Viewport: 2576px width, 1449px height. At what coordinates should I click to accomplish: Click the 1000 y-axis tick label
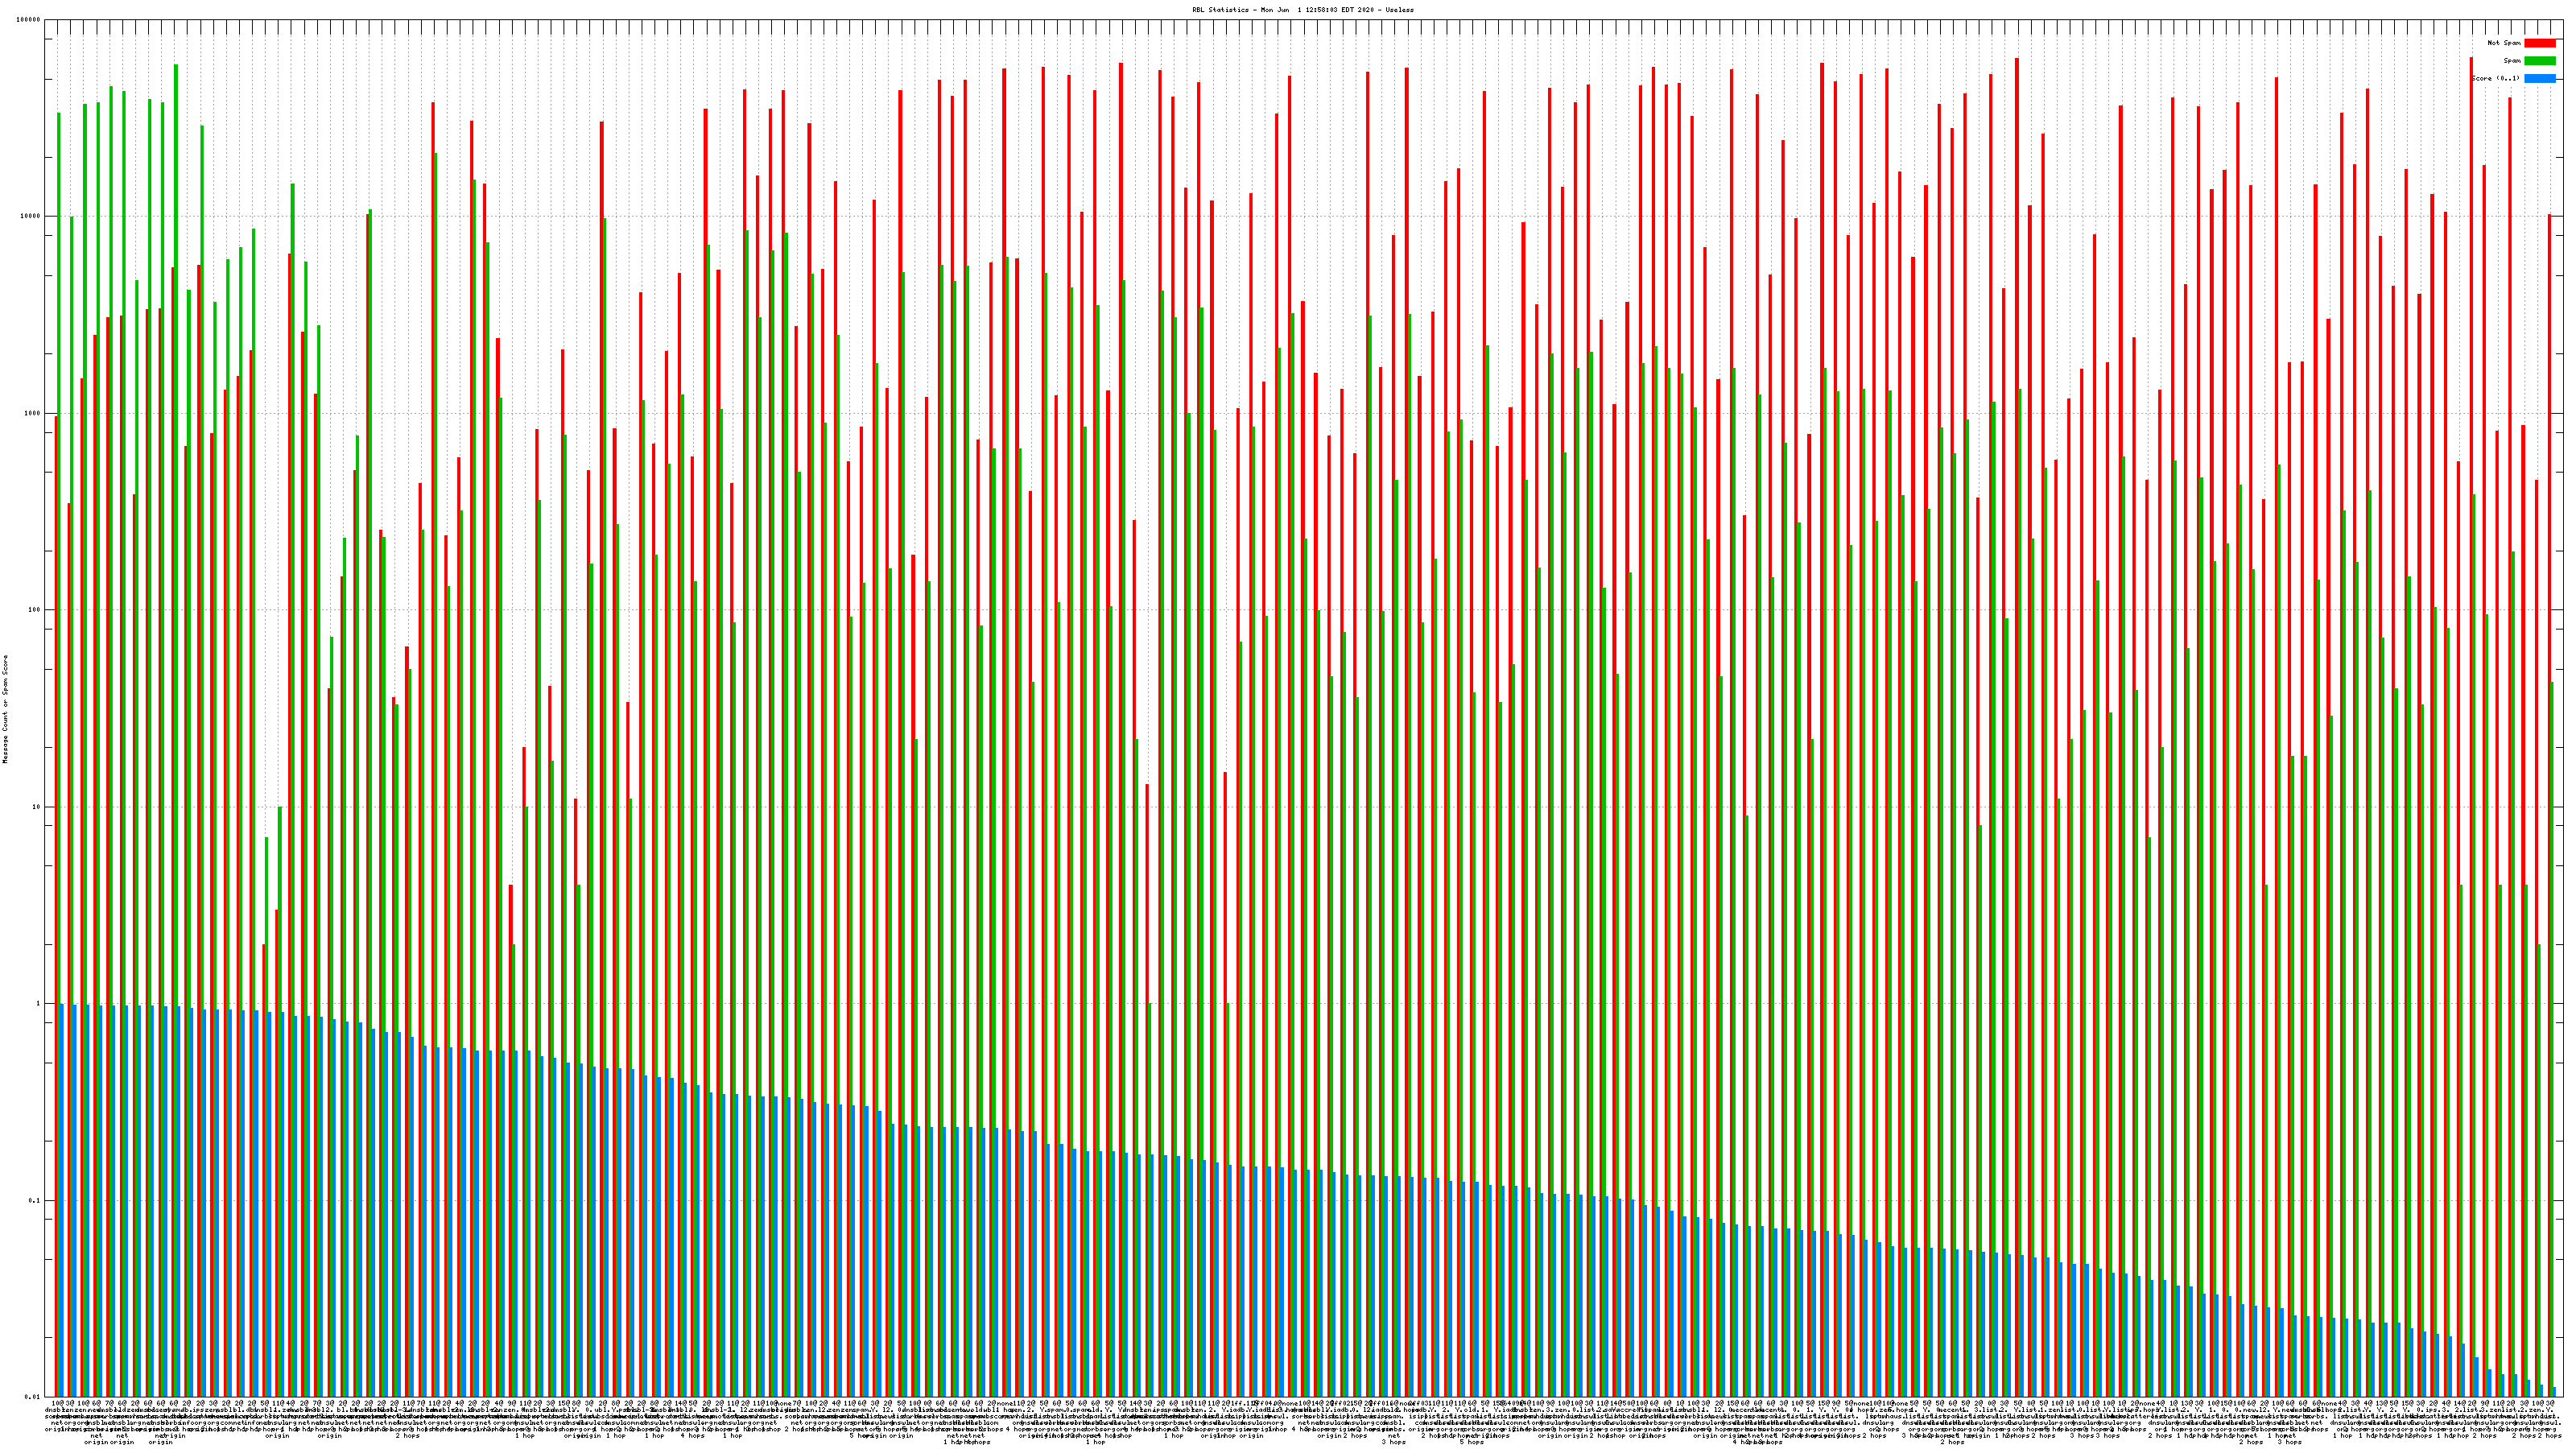pos(33,413)
